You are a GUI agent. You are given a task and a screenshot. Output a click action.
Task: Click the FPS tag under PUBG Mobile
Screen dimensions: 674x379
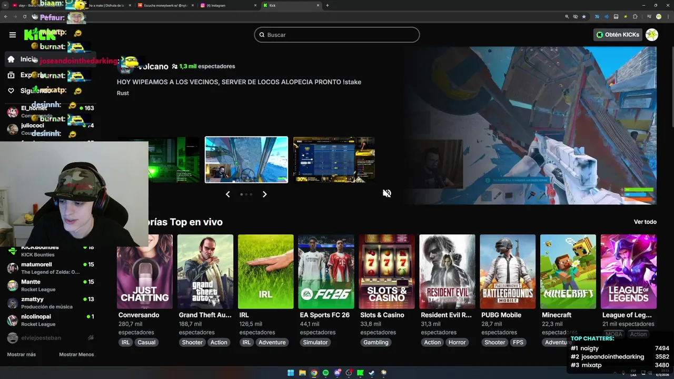tap(518, 342)
